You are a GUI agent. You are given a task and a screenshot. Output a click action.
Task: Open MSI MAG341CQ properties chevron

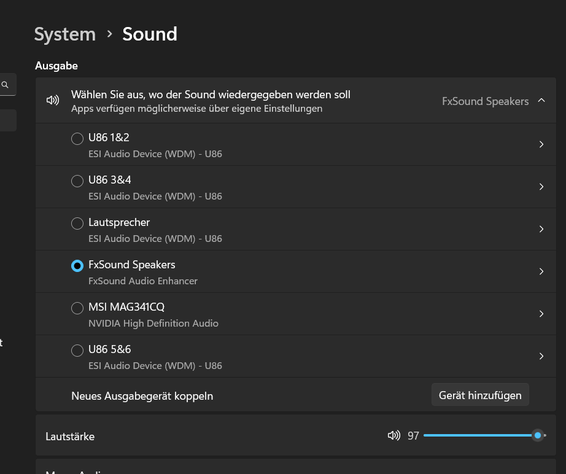click(x=541, y=314)
